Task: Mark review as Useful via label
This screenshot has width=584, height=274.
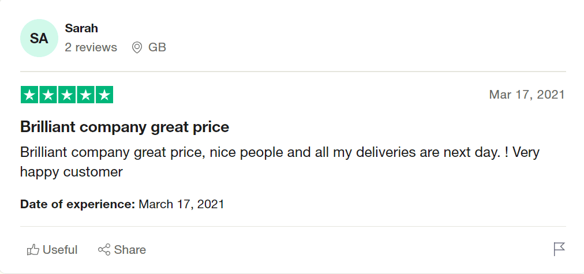Action: (x=59, y=250)
